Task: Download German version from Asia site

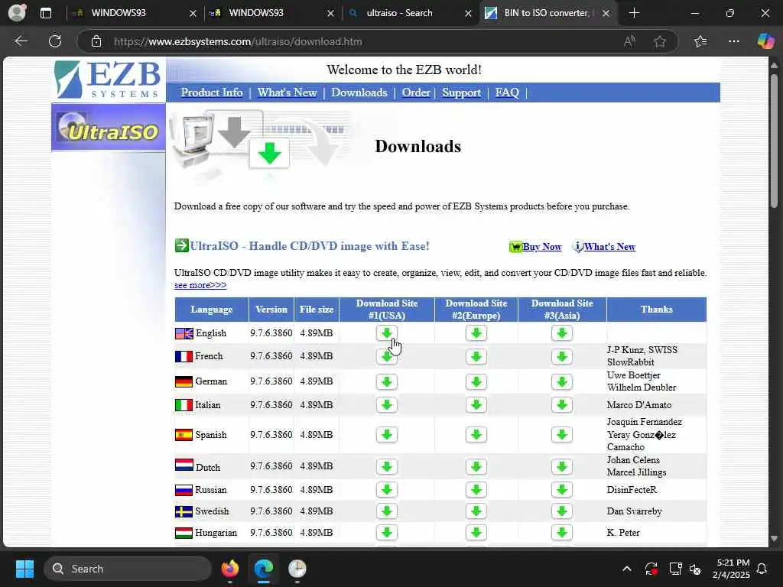Action: tap(562, 382)
